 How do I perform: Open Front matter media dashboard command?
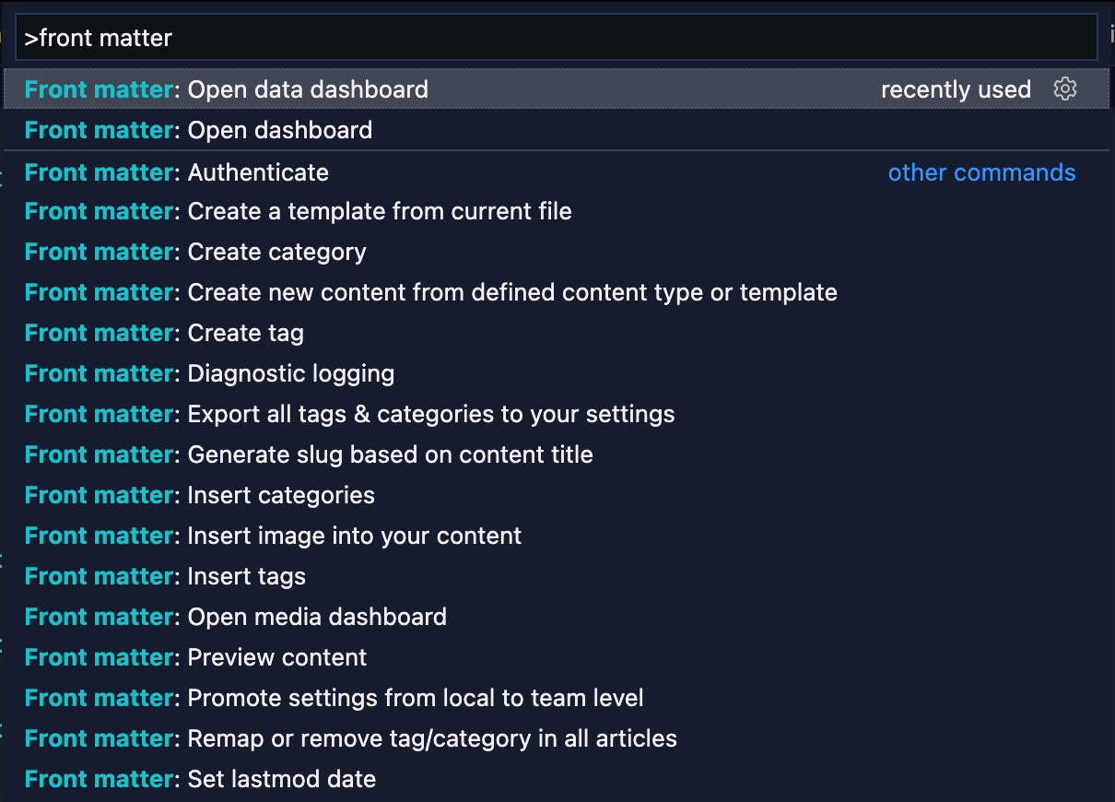(317, 617)
